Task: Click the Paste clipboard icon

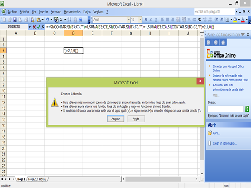Action: pyautogui.click(x=38, y=20)
